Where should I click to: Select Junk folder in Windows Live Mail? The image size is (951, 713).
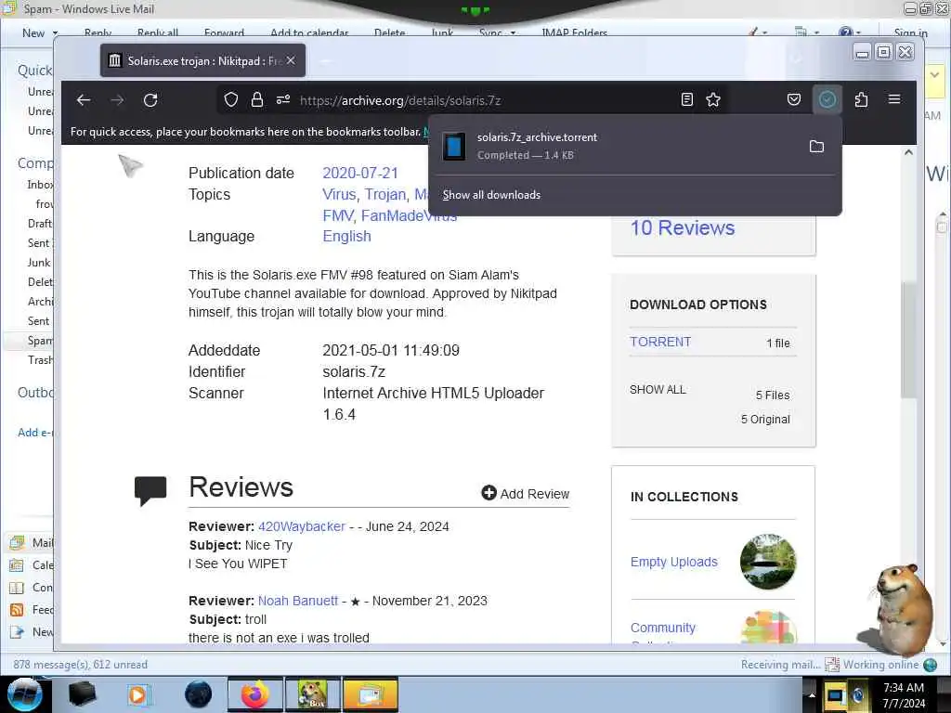point(39,263)
